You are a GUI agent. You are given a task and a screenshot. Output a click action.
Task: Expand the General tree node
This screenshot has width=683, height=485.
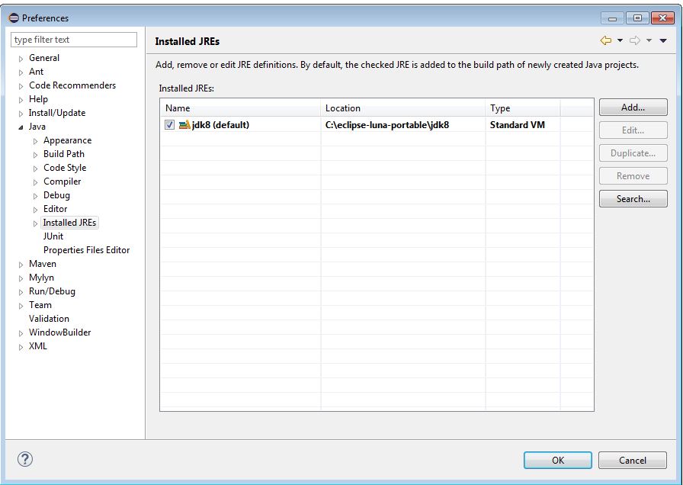point(21,59)
